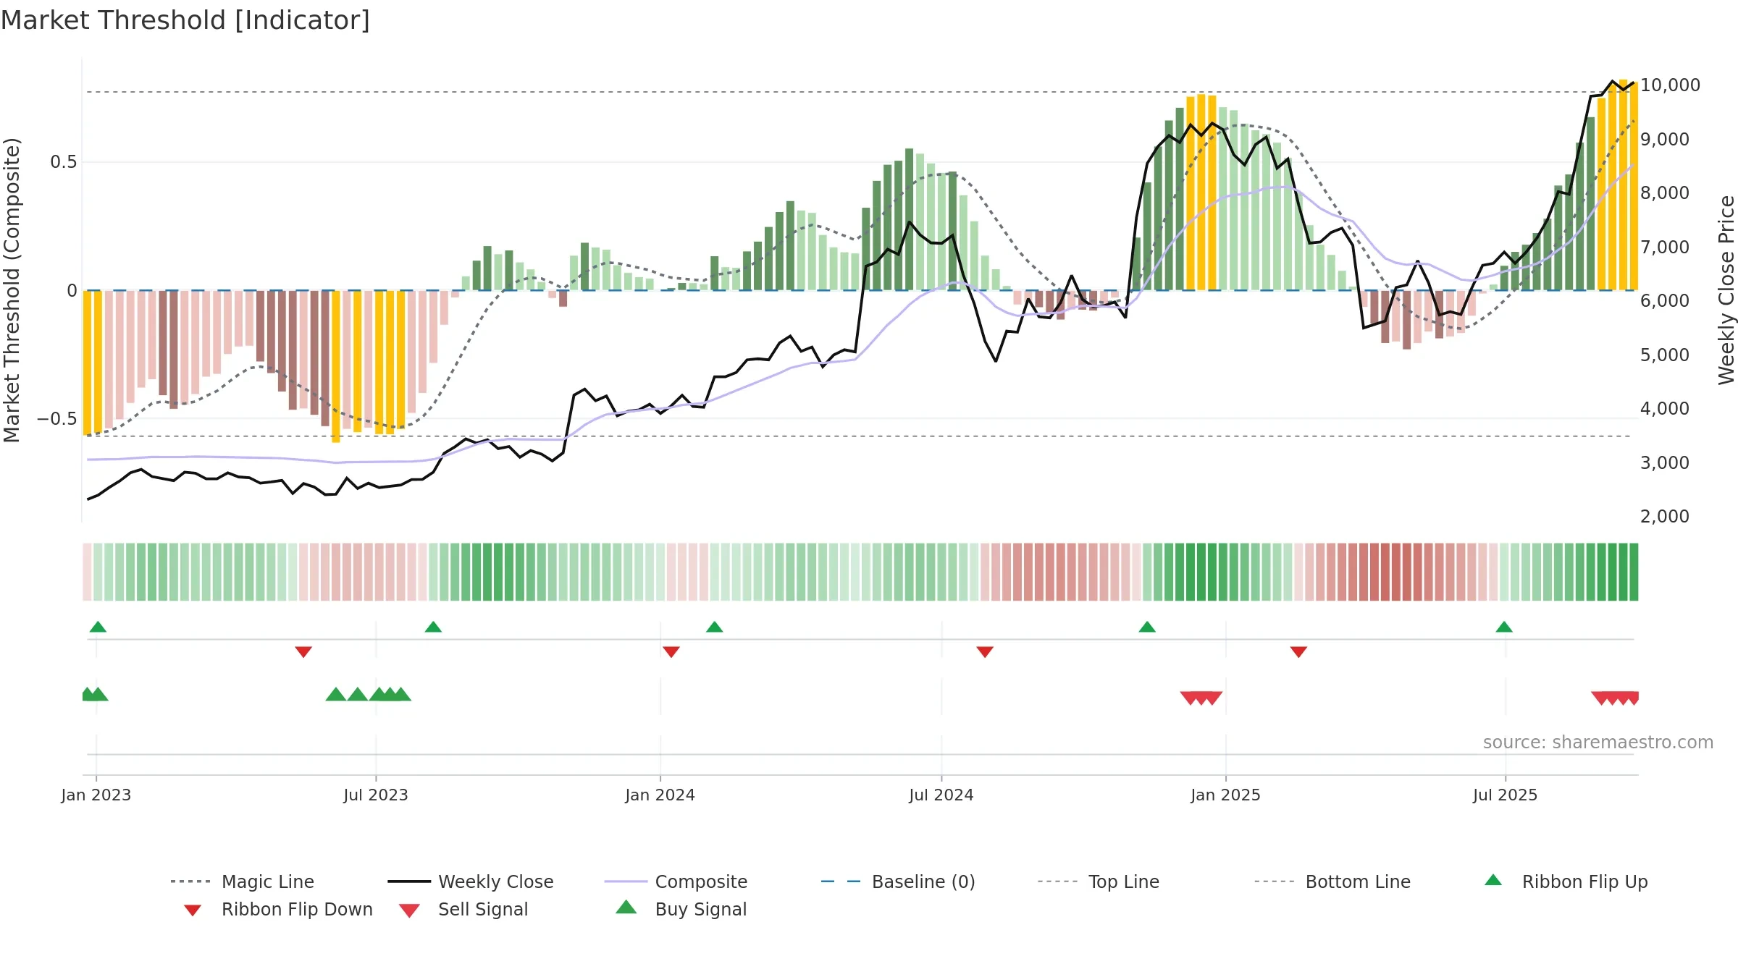Click ribbon flip up marker after Jul 2023
The width and height of the screenshot is (1738, 977).
click(433, 627)
